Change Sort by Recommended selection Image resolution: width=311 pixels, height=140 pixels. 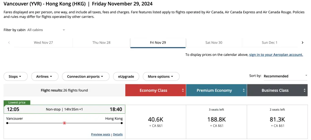tap(285, 76)
